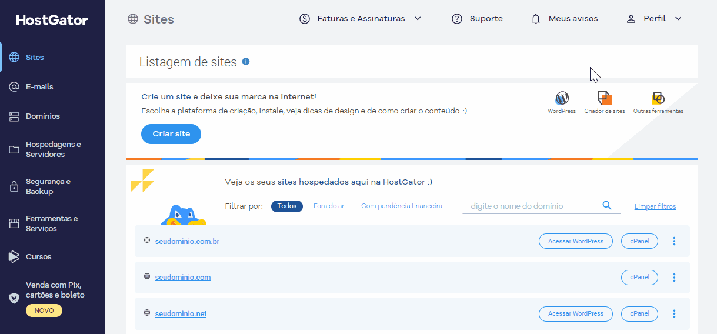Open cPanel for seudominio.com
This screenshot has height=334, width=717.
point(639,278)
